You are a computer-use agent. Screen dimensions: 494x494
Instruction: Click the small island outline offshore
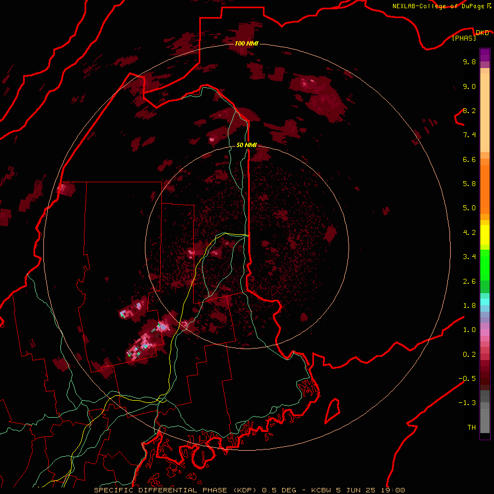[332, 411]
